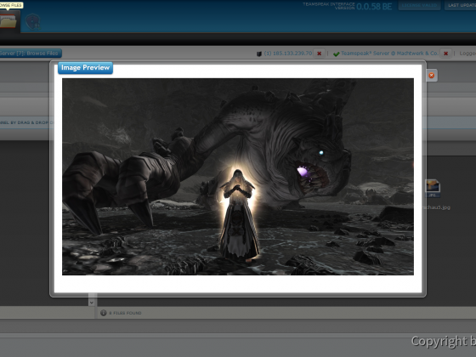Click the 8 FILES FOUND status text
The width and height of the screenshot is (476, 357).
pos(125,313)
